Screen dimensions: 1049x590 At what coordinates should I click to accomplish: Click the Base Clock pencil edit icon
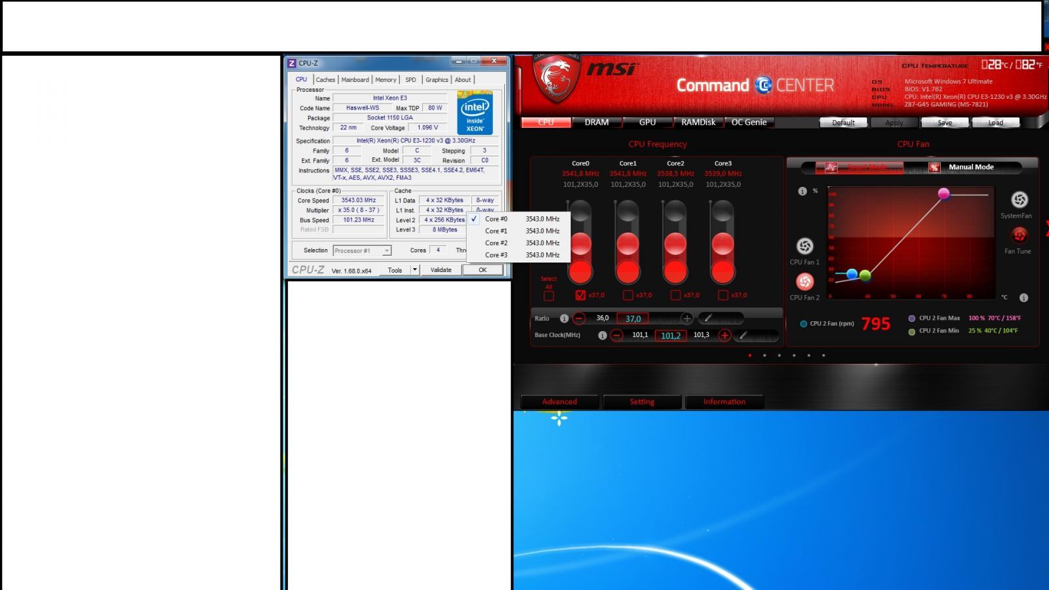743,335
